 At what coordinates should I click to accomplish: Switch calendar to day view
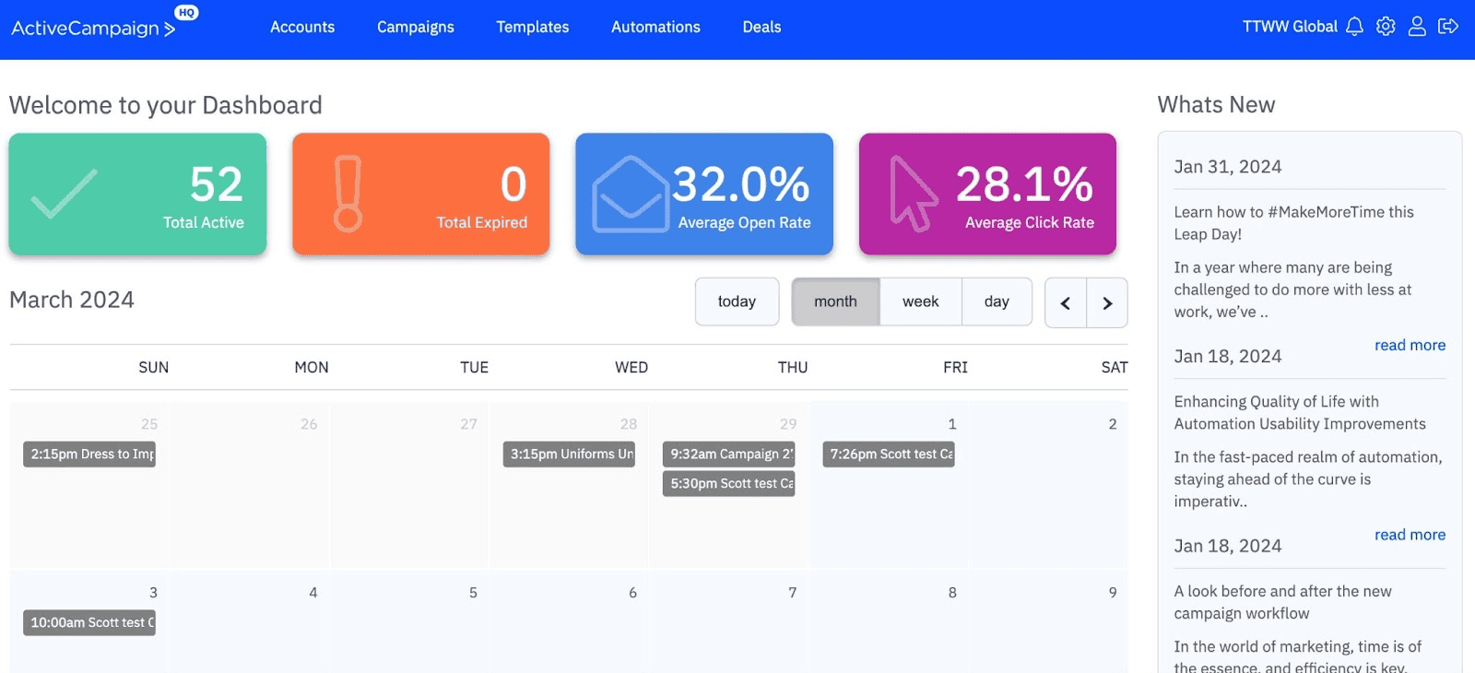click(997, 301)
